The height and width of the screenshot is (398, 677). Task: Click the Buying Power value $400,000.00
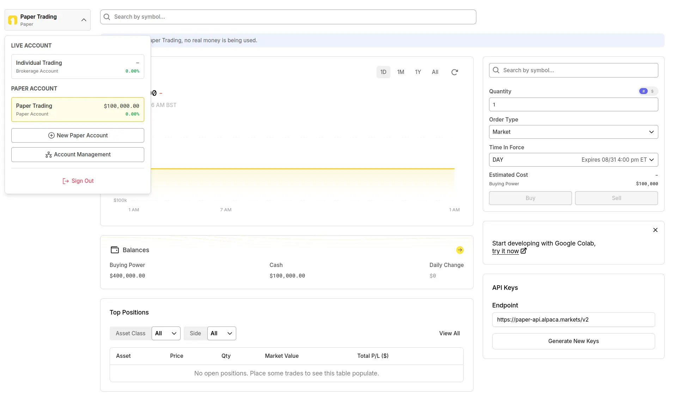(127, 276)
